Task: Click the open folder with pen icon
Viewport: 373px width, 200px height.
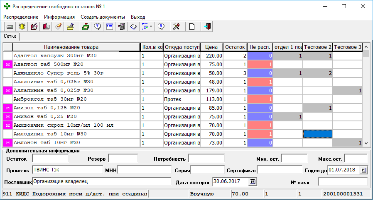Action: [x=70, y=27]
